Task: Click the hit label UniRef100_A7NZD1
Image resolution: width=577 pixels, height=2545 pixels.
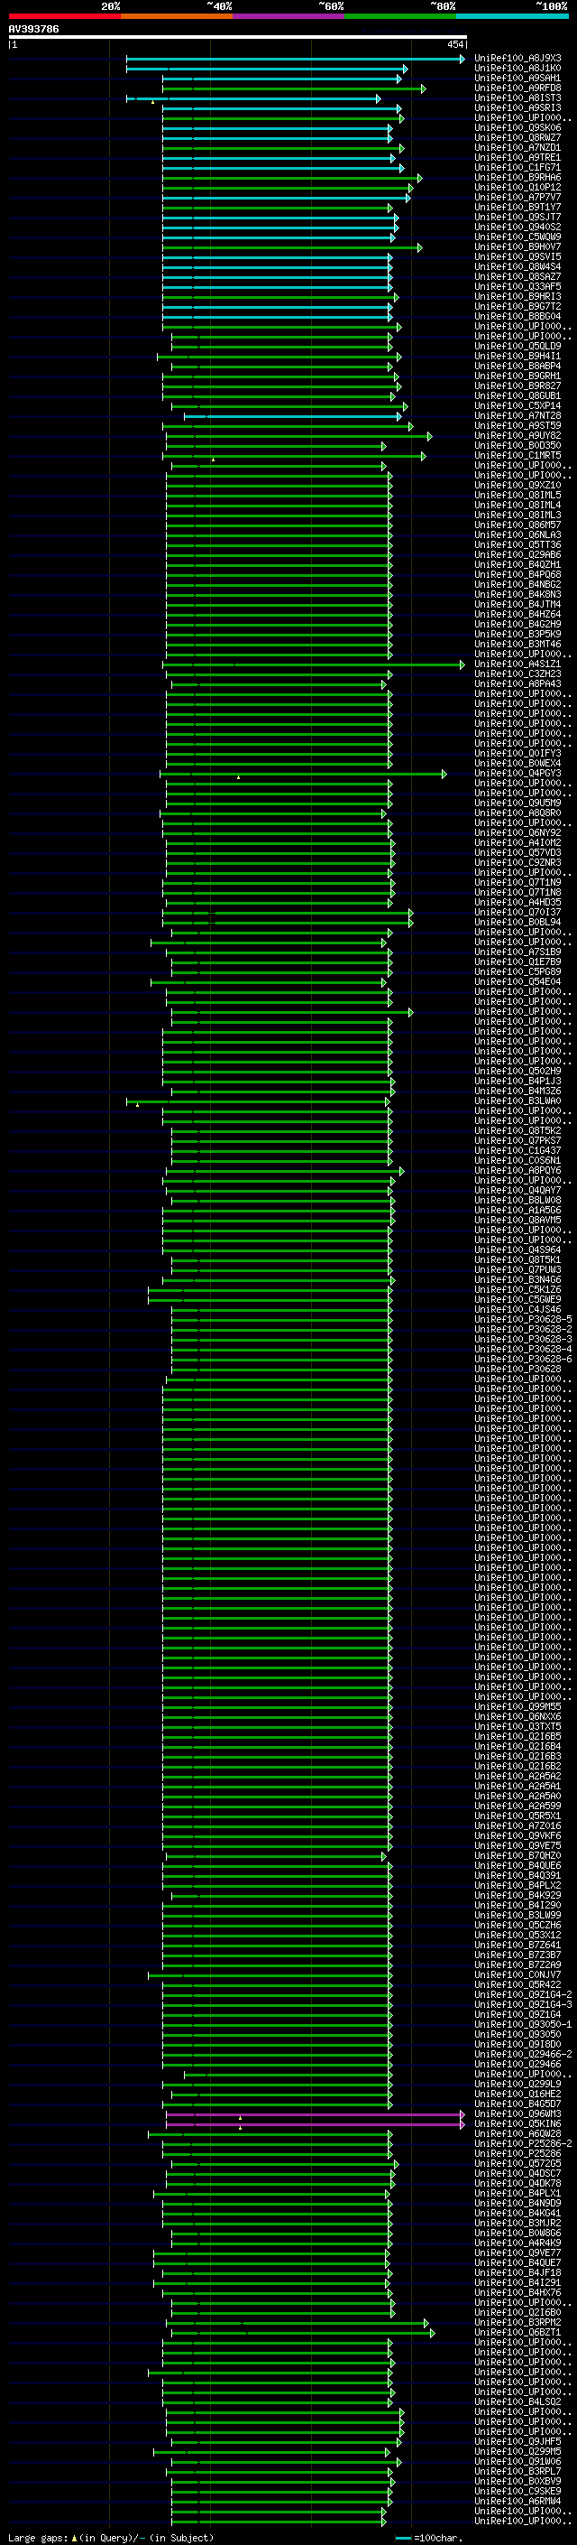Action: pos(517,147)
